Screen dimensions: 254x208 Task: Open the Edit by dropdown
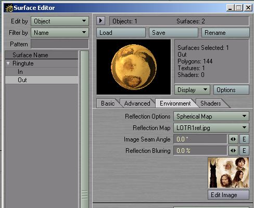pos(60,21)
